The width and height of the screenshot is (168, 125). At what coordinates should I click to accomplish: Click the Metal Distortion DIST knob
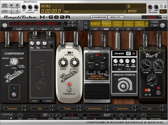pos(103,58)
